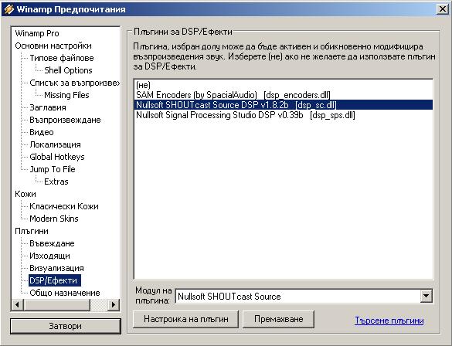Select Заглавия in preferences tree

click(x=48, y=108)
